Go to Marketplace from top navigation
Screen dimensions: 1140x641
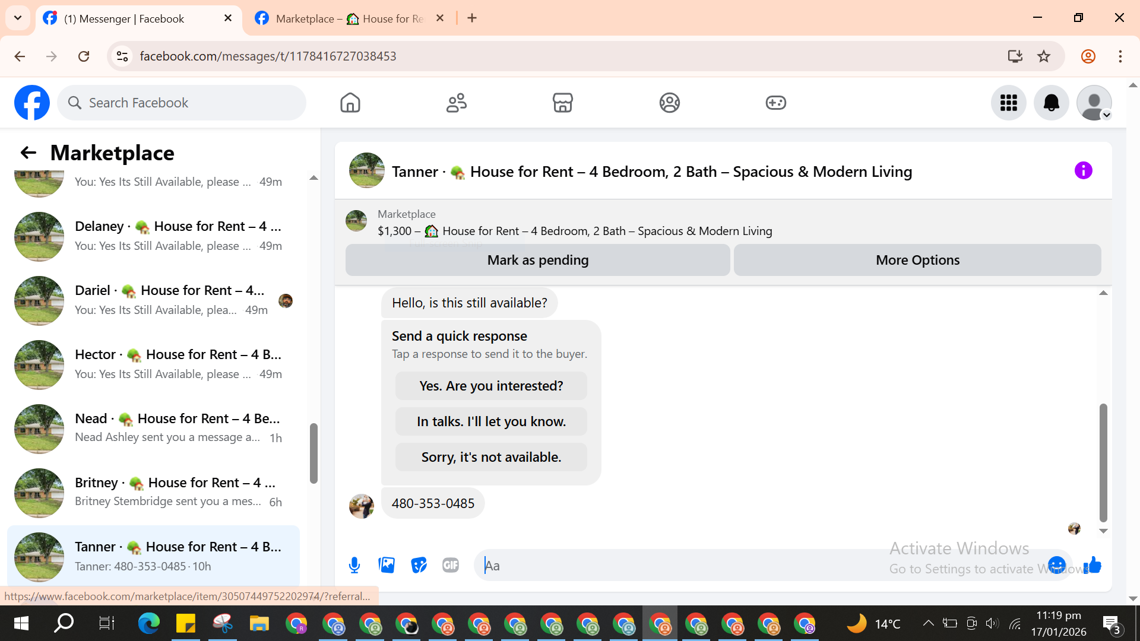[562, 103]
